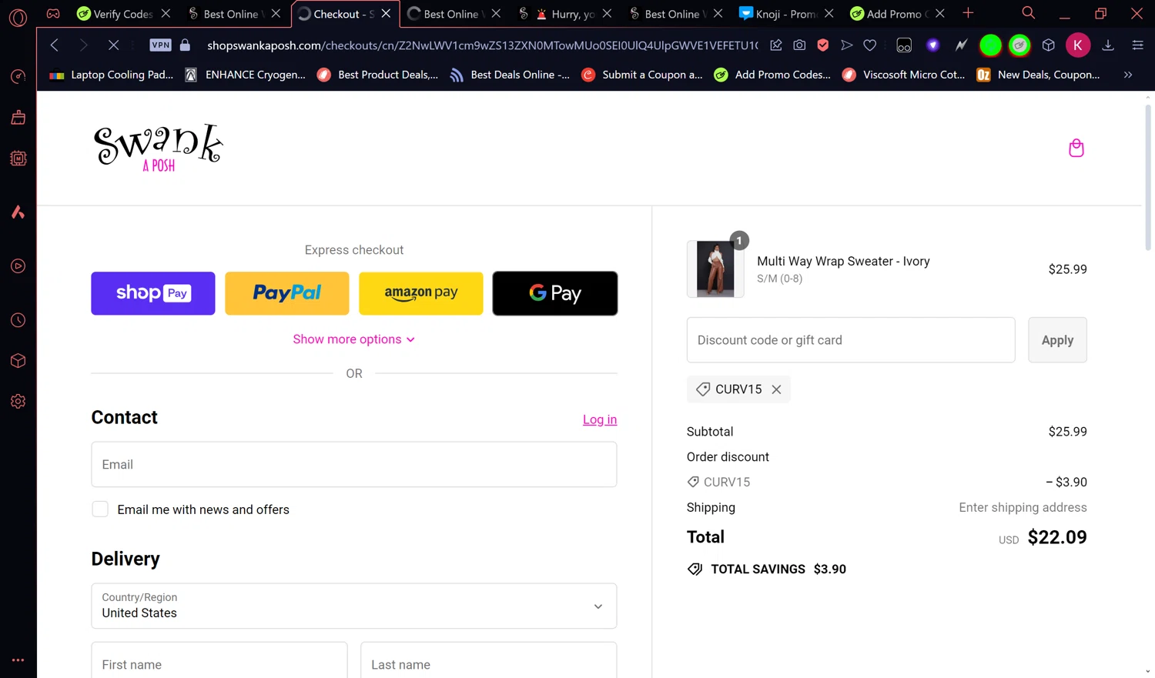Open Best Product Deals bookmark
This screenshot has height=678, width=1155.
[x=378, y=75]
